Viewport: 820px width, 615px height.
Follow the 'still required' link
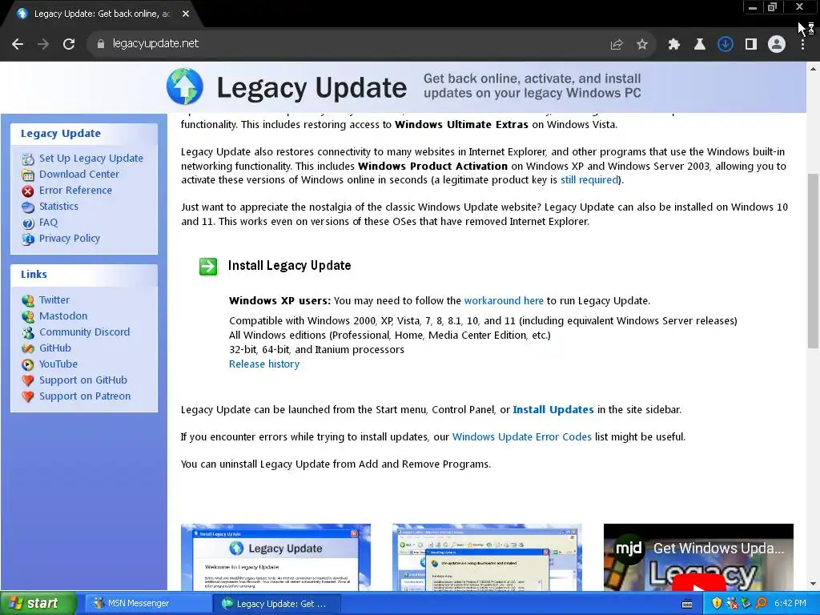click(589, 180)
